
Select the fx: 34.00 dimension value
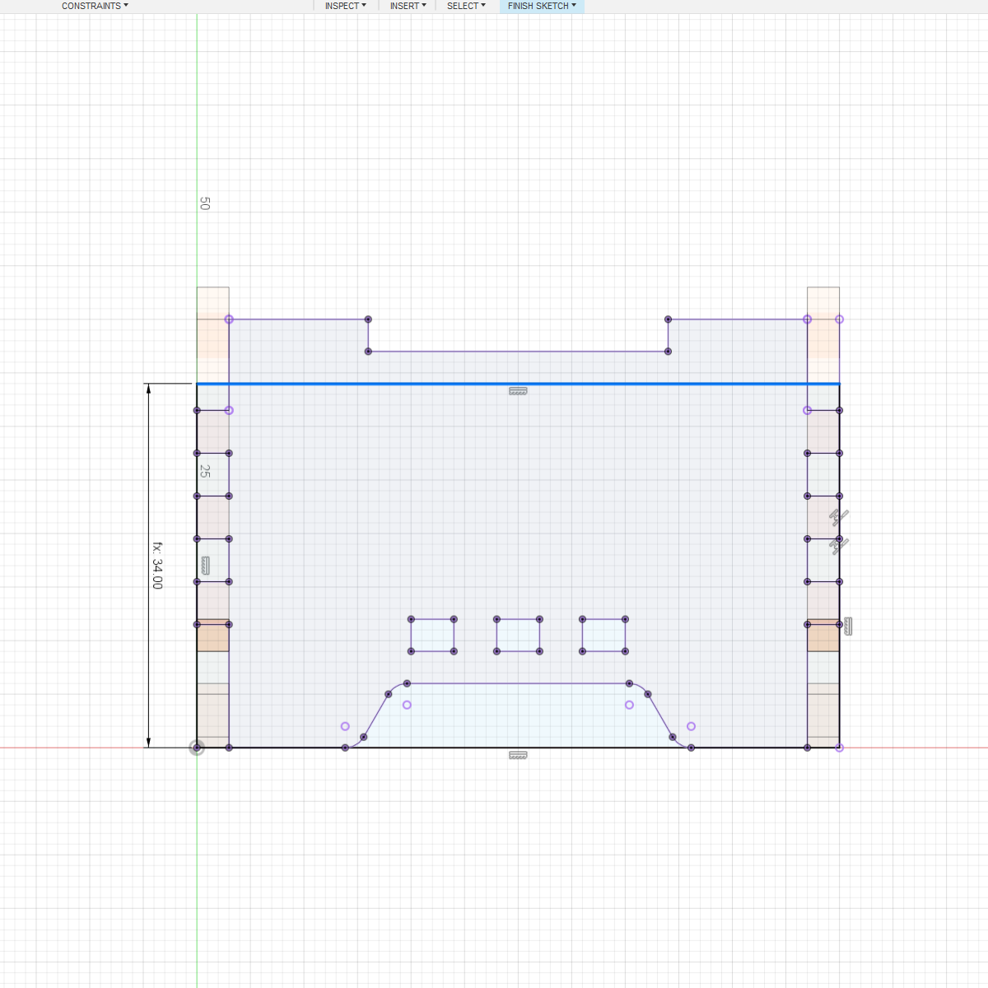pos(157,566)
